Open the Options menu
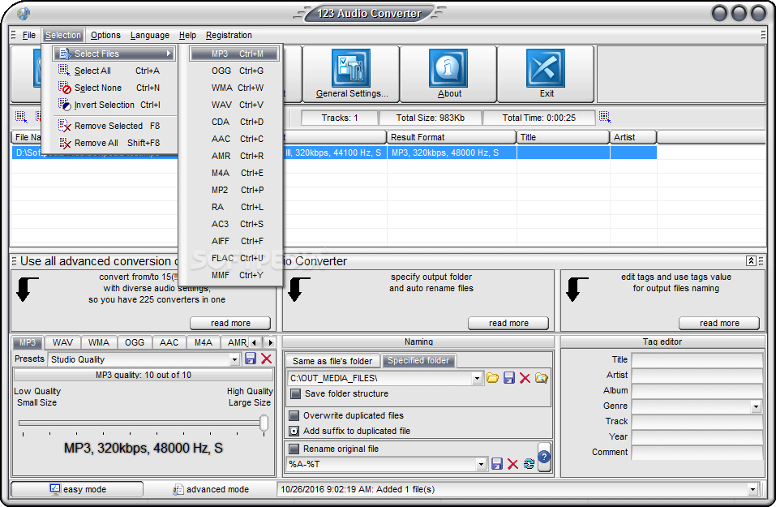 point(105,35)
